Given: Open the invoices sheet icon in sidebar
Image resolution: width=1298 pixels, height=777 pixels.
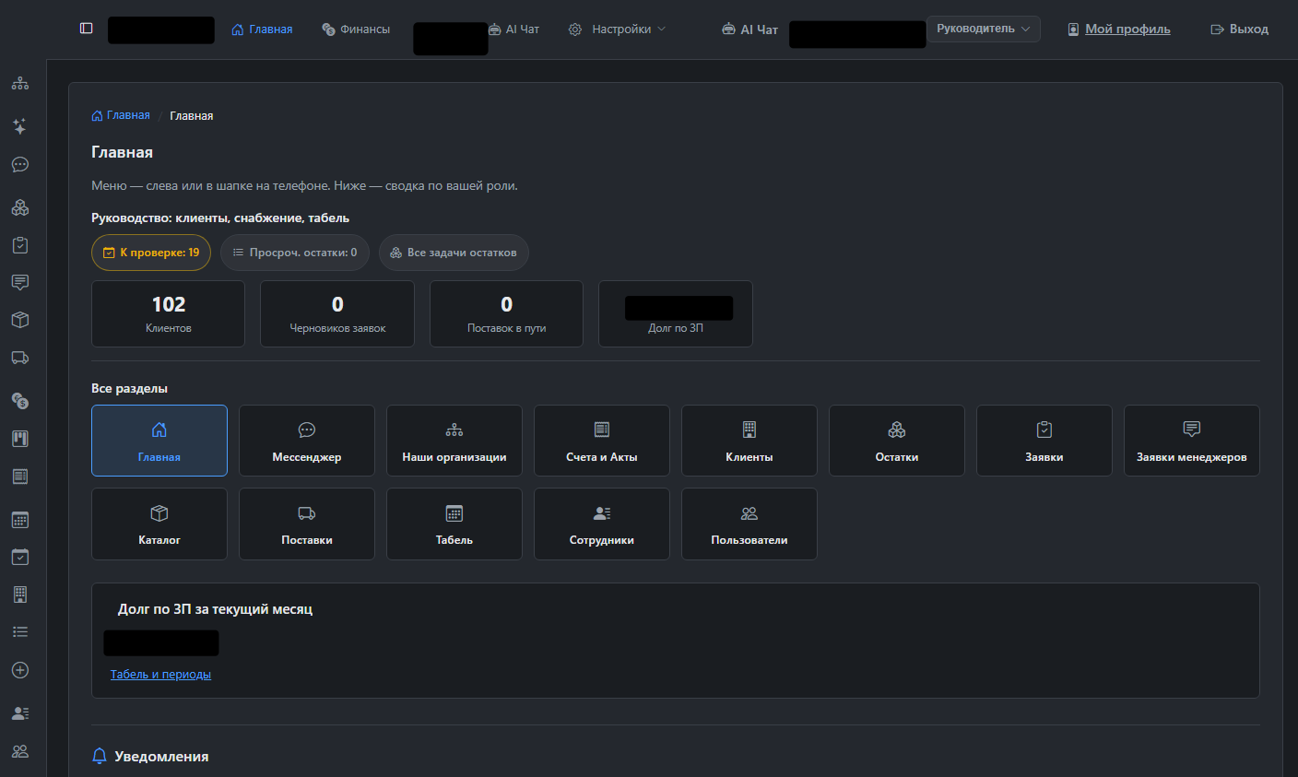Looking at the screenshot, I should click(20, 477).
